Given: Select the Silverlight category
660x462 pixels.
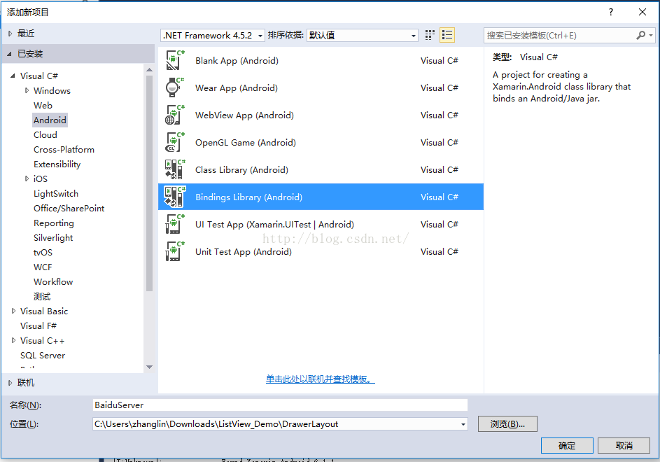Looking at the screenshot, I should [x=53, y=237].
